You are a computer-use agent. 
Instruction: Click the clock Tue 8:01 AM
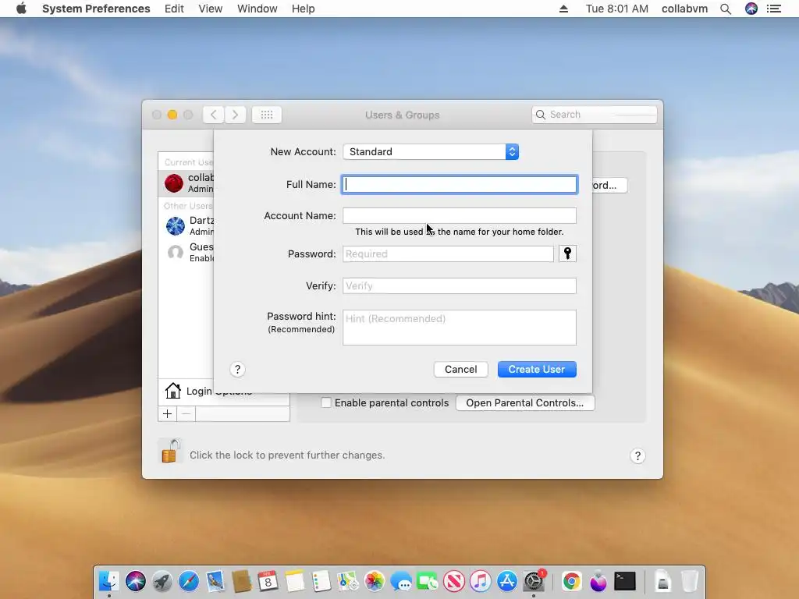click(x=616, y=9)
